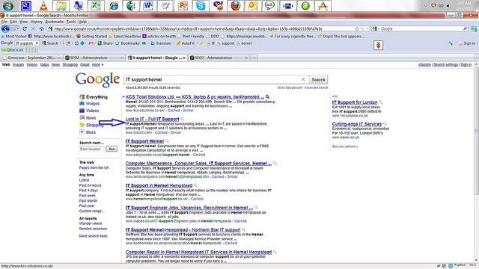Viewport: 479px width, 269px height.
Task: Click the Google Search button
Action: point(318,79)
